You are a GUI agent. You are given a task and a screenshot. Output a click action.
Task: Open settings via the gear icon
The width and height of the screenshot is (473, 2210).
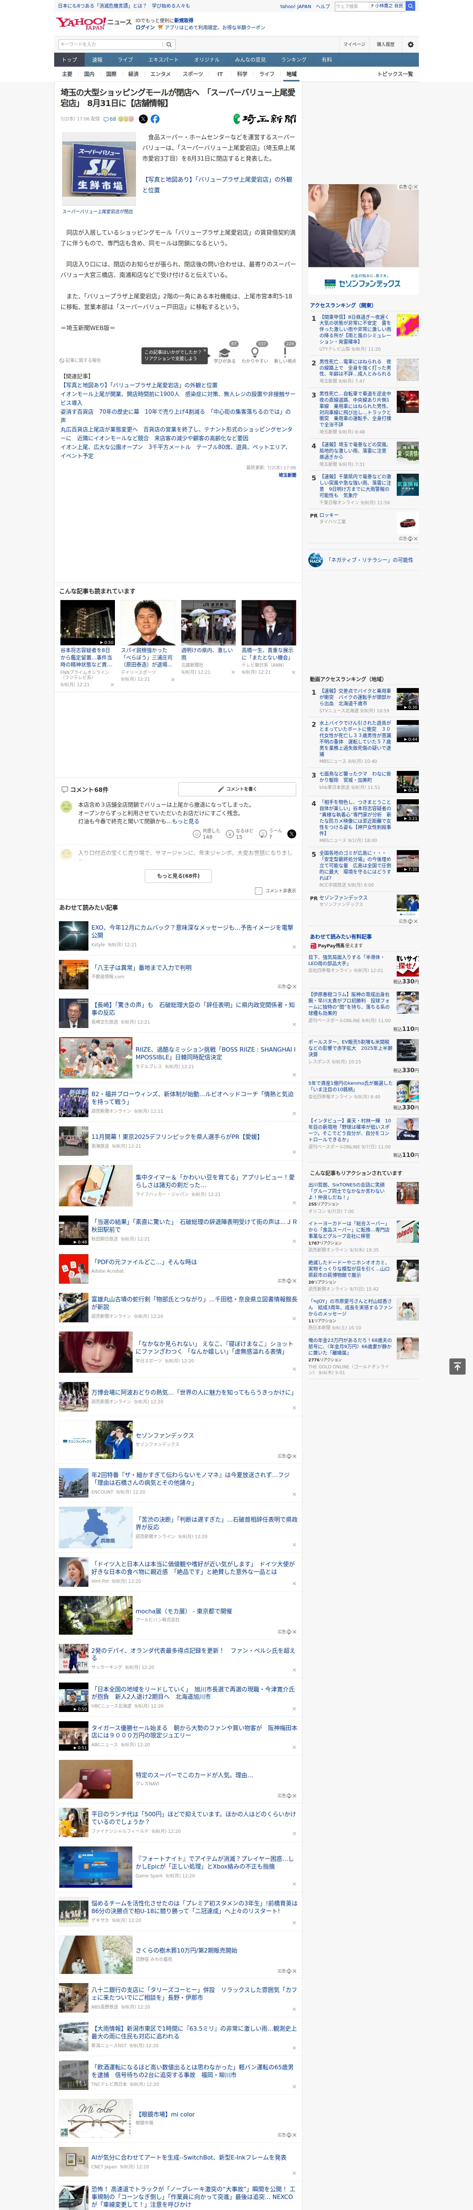pos(410,45)
